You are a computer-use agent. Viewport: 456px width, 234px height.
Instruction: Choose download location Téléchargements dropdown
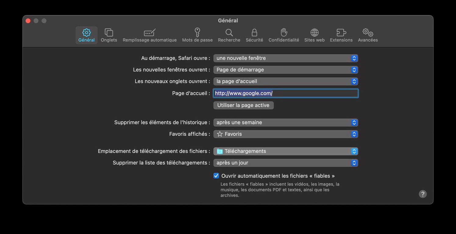pos(285,151)
